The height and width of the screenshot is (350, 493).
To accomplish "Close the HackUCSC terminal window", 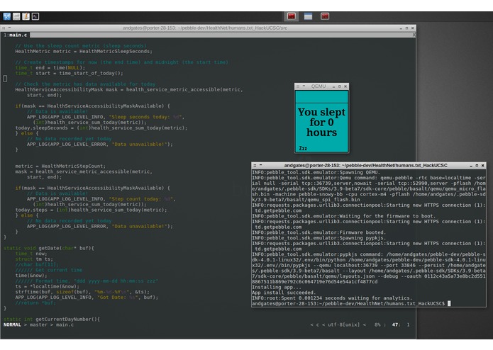I will click(482, 165).
